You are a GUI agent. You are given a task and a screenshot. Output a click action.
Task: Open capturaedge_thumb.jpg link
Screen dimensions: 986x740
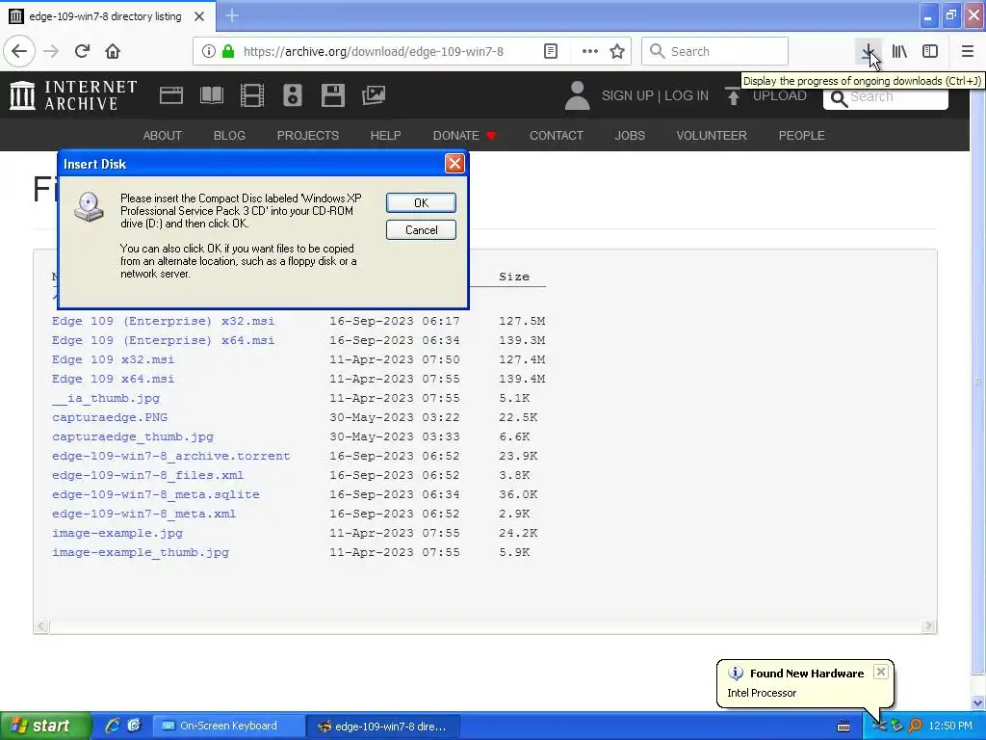click(x=133, y=436)
